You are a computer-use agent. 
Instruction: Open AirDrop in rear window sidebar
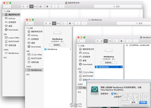pos(12,18)
